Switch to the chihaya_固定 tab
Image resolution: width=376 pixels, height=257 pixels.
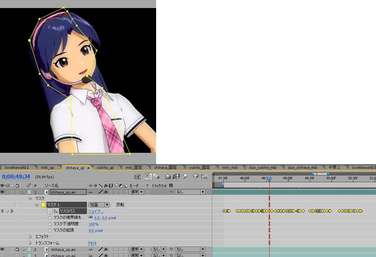166,168
